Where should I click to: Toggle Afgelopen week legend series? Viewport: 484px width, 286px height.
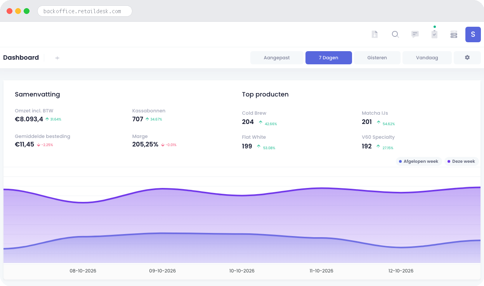(x=419, y=161)
